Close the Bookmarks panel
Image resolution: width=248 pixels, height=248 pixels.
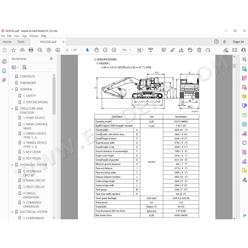coord(51,59)
